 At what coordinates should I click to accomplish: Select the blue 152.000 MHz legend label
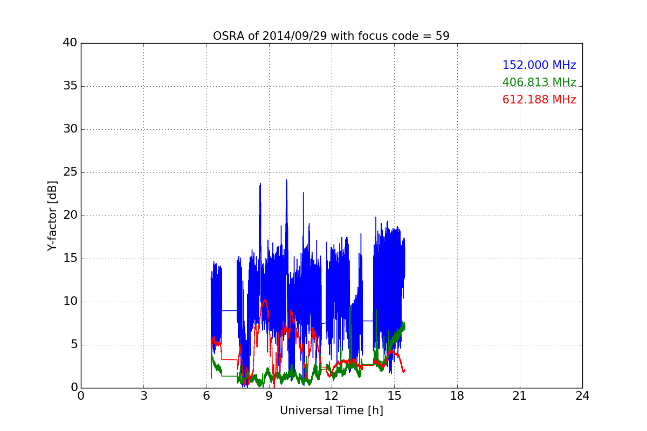click(539, 65)
